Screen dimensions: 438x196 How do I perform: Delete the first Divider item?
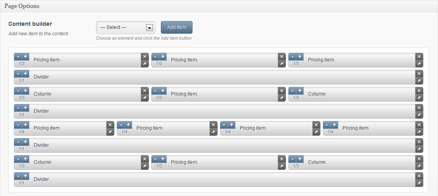[x=419, y=73]
